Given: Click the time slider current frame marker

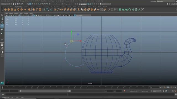Looking at the screenshot, I should coord(2,87).
